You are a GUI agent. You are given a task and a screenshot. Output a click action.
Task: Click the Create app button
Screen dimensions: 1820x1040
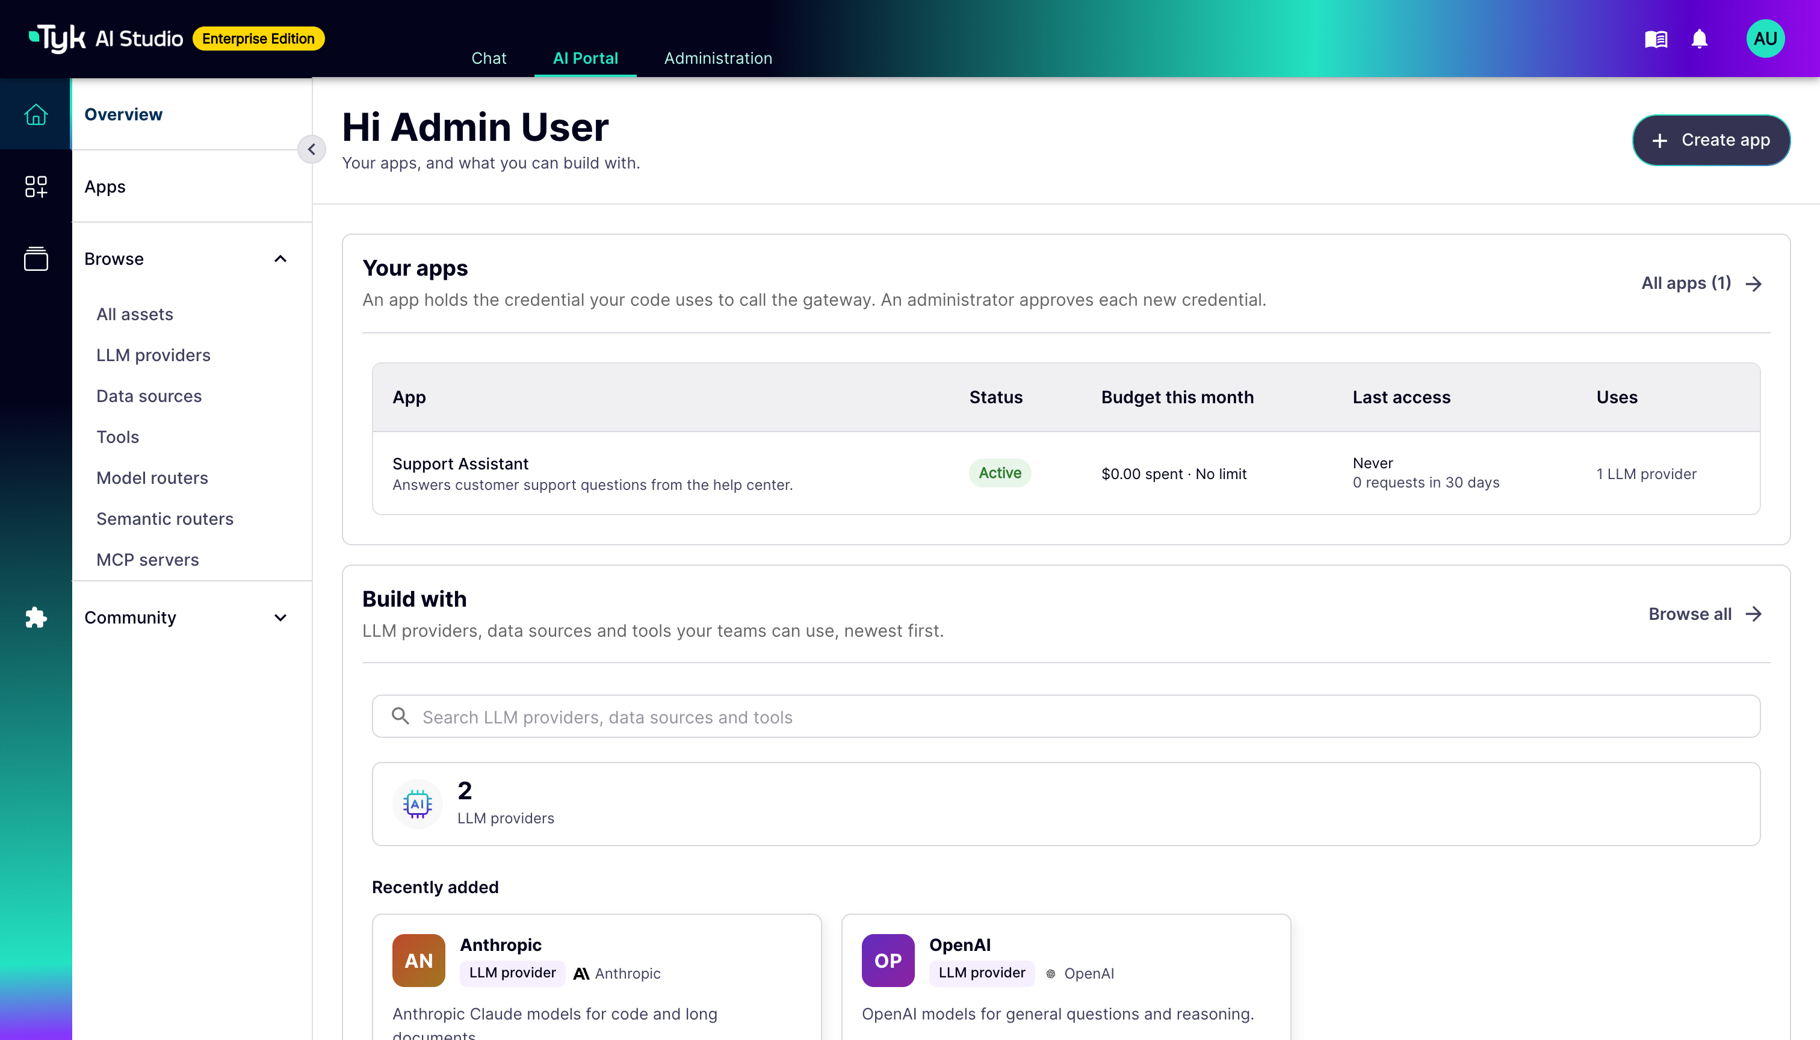1710,140
